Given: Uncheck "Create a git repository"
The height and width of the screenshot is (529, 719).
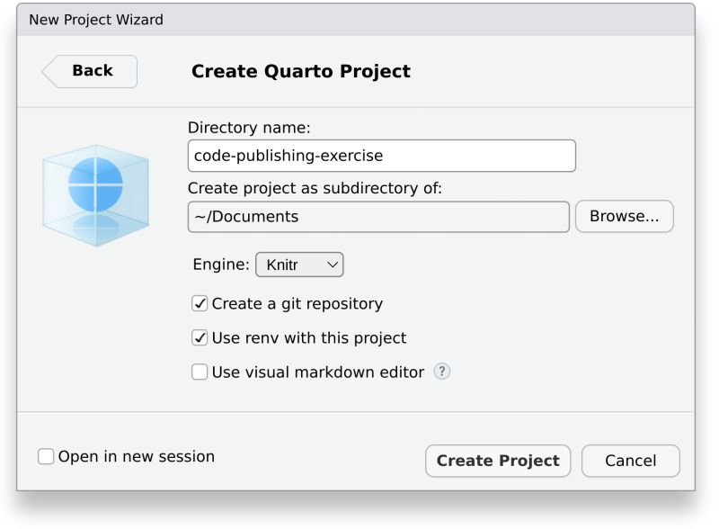Looking at the screenshot, I should [x=200, y=303].
